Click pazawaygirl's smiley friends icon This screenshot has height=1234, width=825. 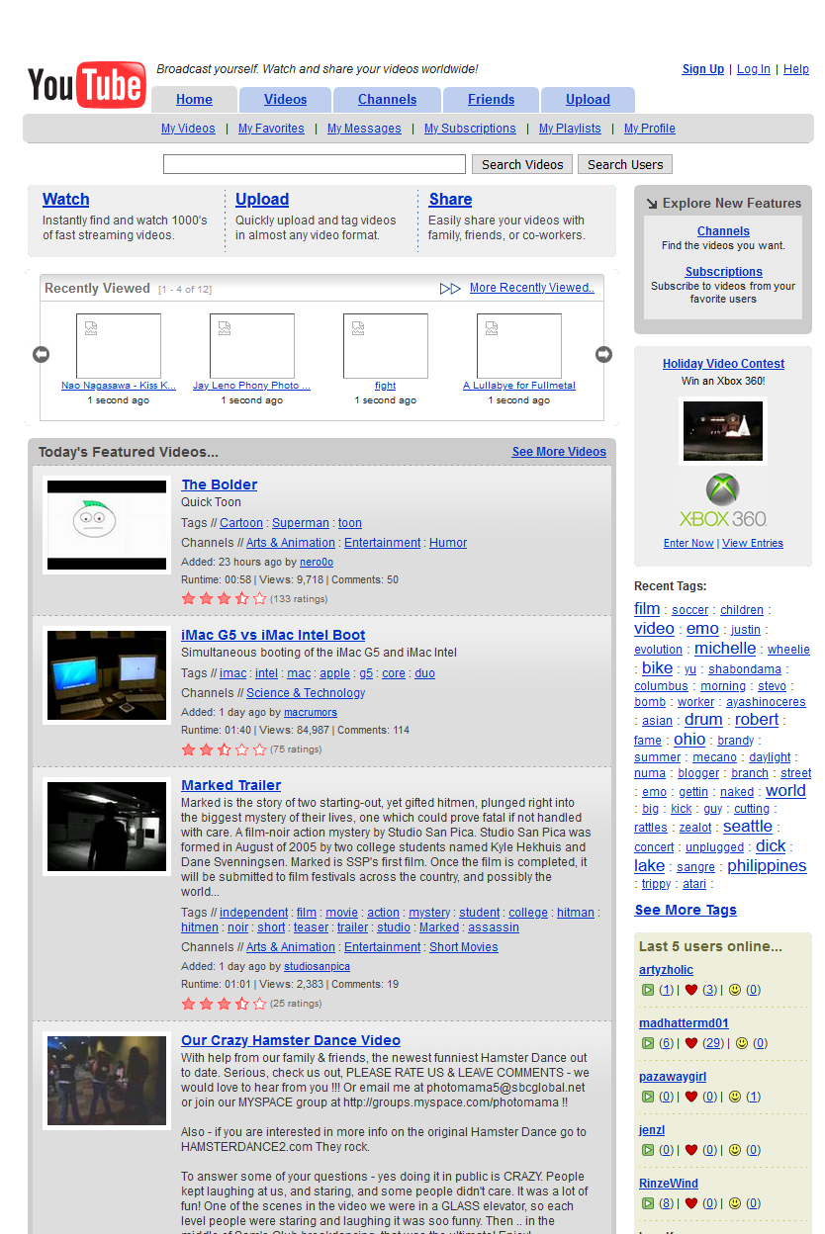click(735, 1097)
